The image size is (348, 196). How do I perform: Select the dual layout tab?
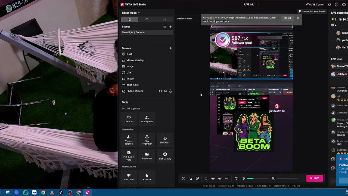pyautogui.click(x=164, y=19)
